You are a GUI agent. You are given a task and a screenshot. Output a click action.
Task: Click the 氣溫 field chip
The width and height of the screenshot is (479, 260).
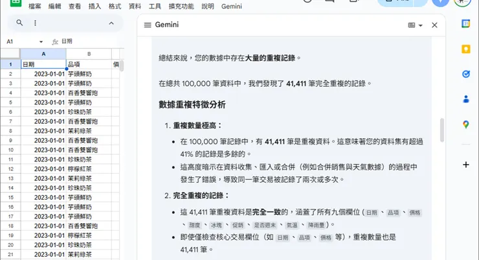tap(292, 225)
